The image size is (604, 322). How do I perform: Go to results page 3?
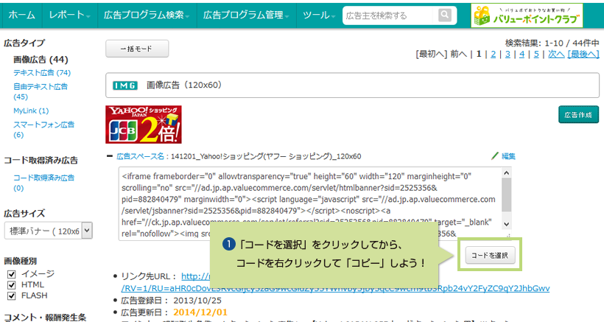point(508,55)
